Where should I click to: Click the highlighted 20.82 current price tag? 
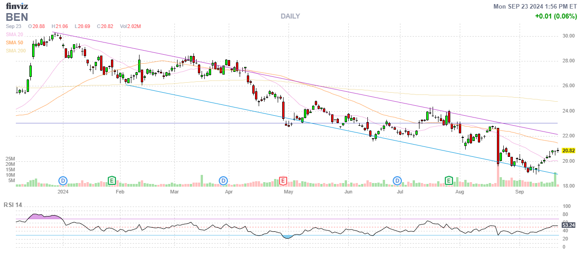tap(568, 151)
